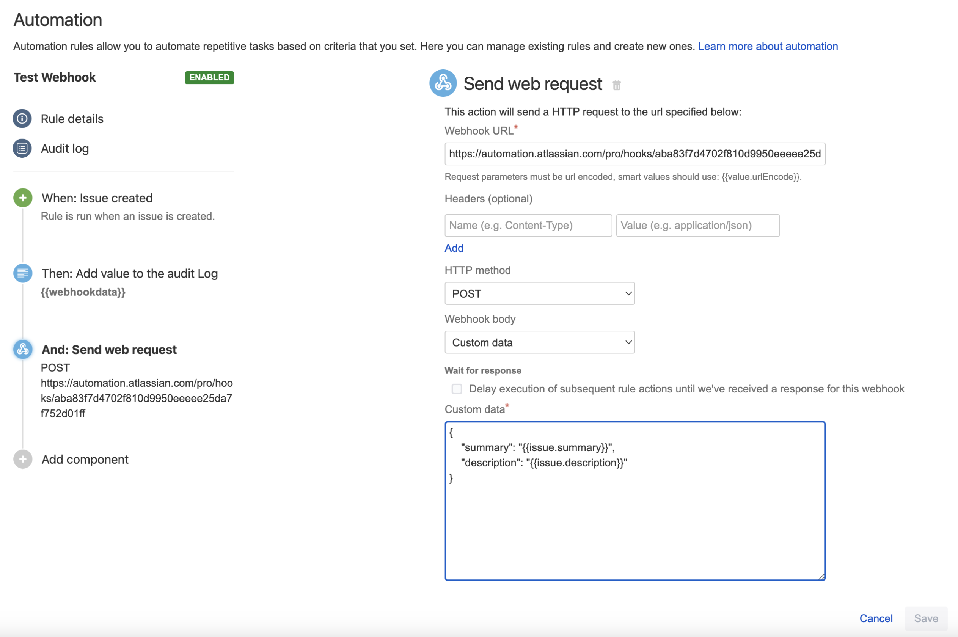Image resolution: width=958 pixels, height=637 pixels.
Task: Open Rule details section
Action: [72, 119]
